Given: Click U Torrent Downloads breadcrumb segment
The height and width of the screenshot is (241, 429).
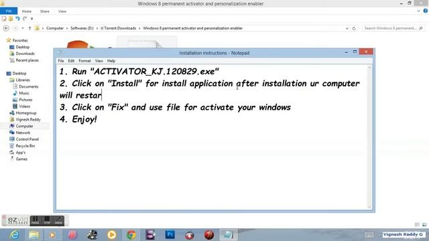Looking at the screenshot, I should (118, 28).
